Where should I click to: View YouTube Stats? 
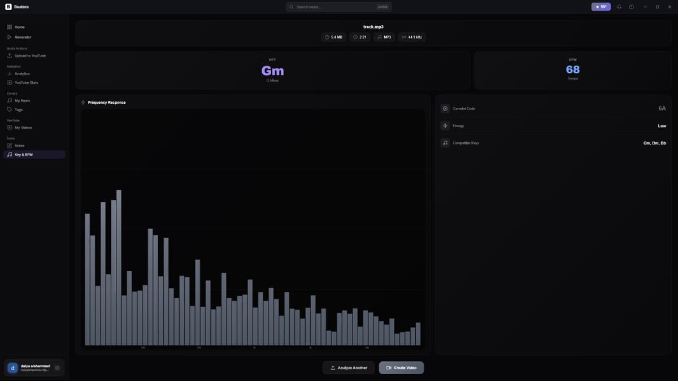coord(25,82)
